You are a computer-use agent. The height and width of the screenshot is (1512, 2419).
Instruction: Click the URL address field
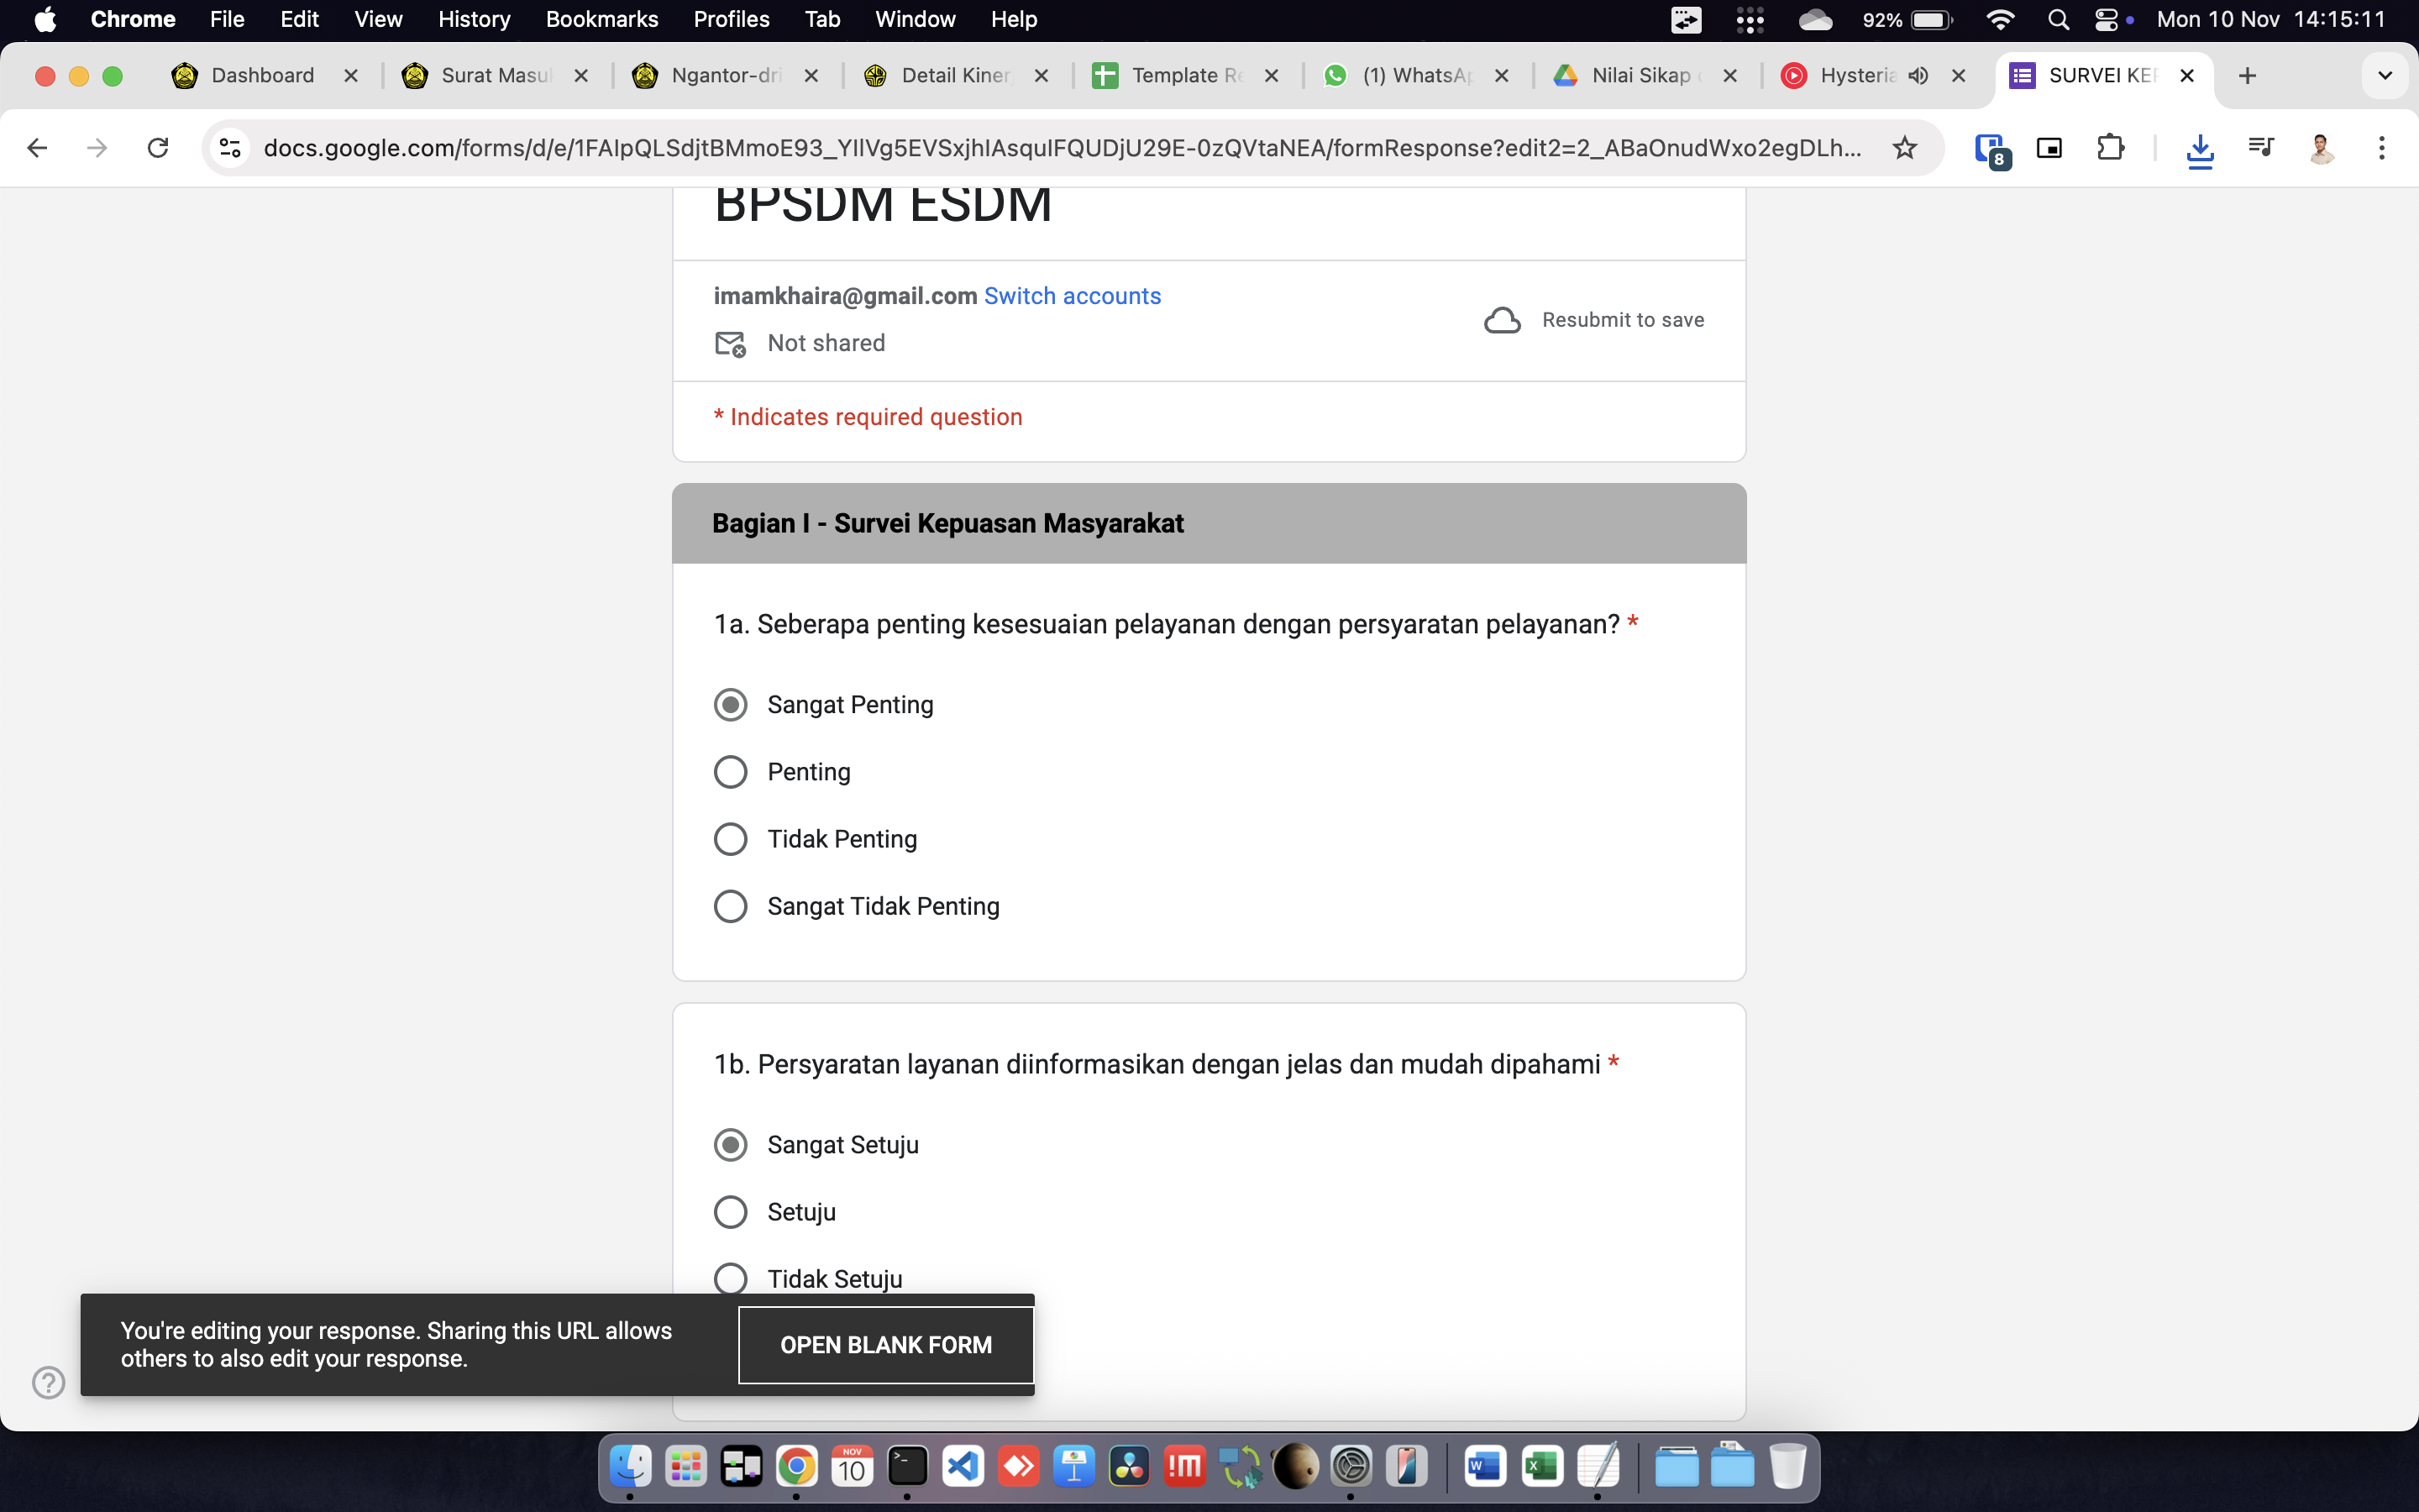click(x=1059, y=148)
